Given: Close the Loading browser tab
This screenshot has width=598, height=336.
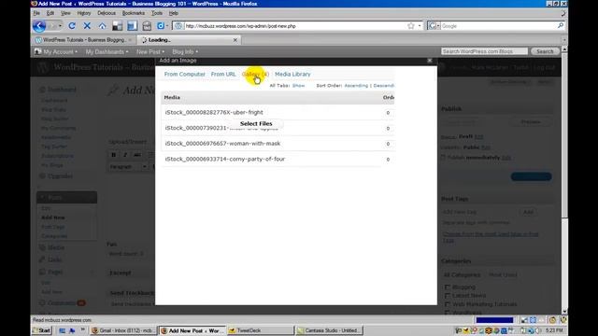Looking at the screenshot, I should (235, 40).
